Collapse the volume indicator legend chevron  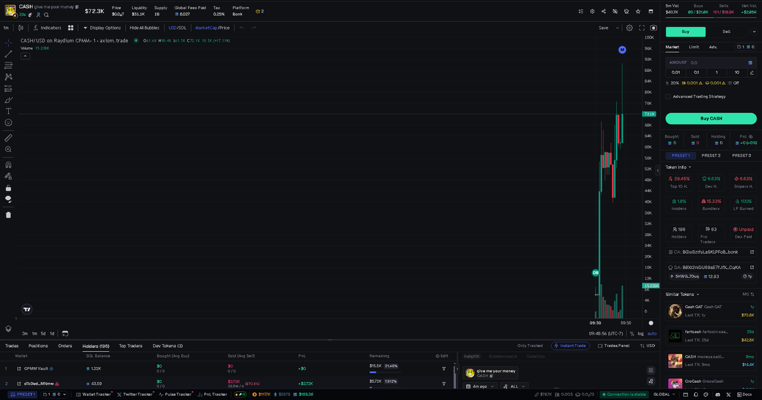coord(25,56)
